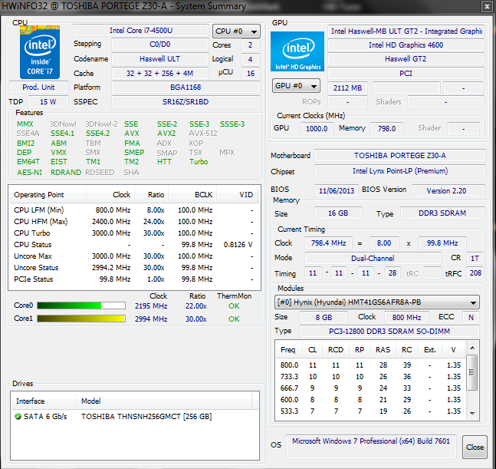Click the SR16Z/SR1BD SSPEC field
Viewport: 496px width, 469px height.
tap(186, 102)
